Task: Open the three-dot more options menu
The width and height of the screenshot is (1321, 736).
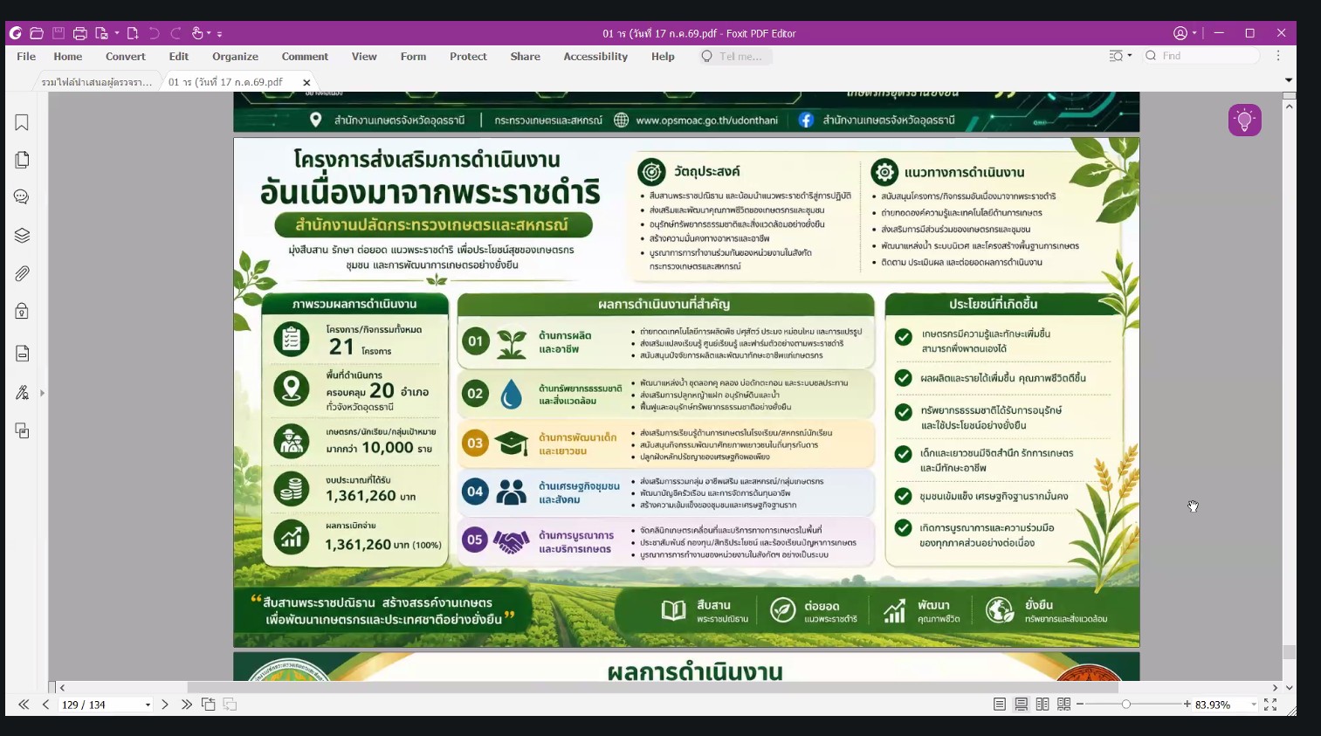Action: point(1278,56)
